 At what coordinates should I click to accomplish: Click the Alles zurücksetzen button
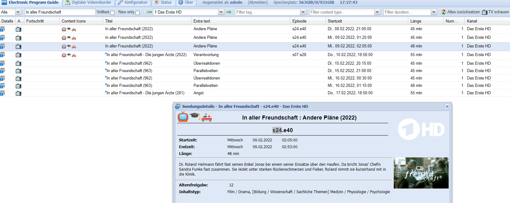[460, 12]
